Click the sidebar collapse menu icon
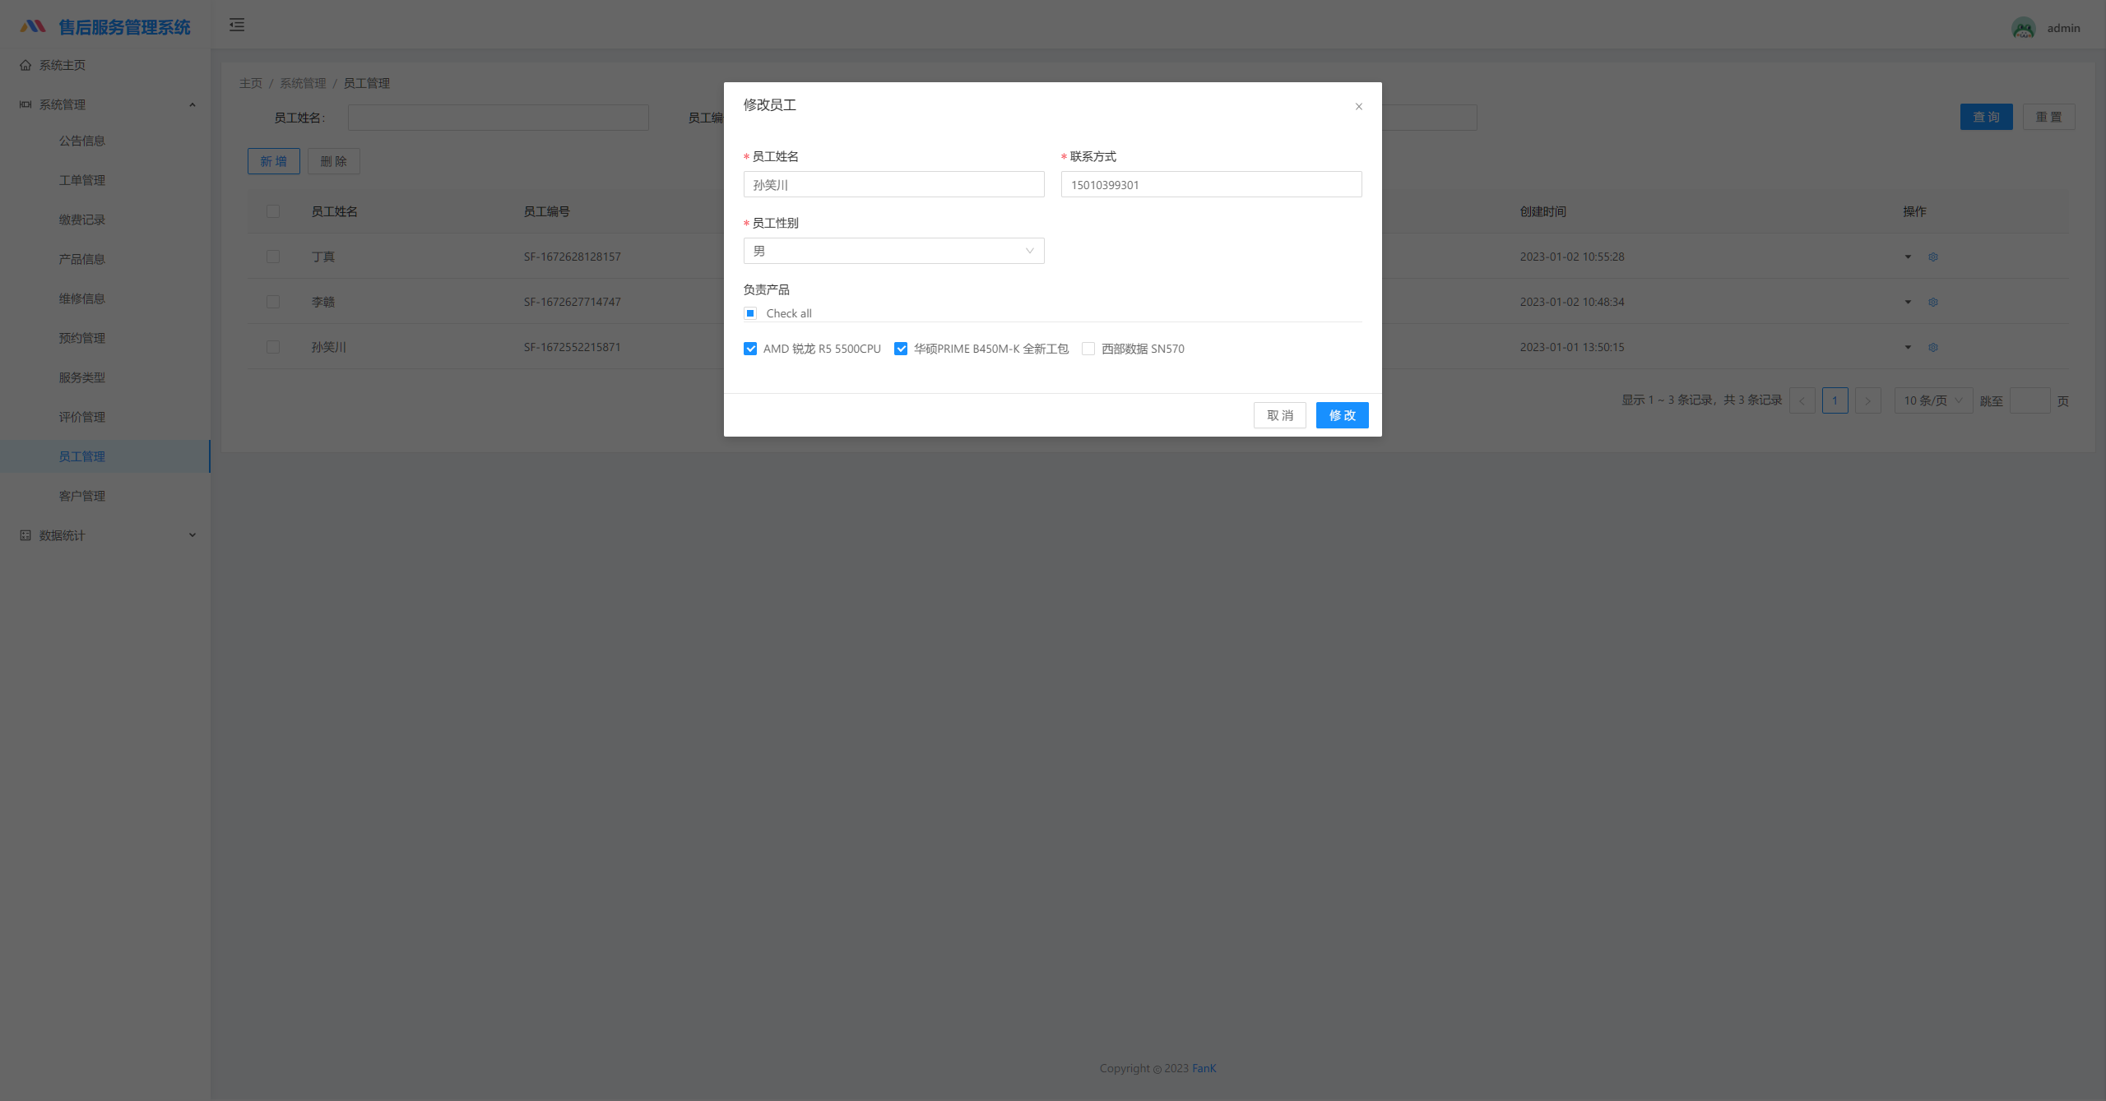Screen dimensions: 2106x1101 pos(237,25)
